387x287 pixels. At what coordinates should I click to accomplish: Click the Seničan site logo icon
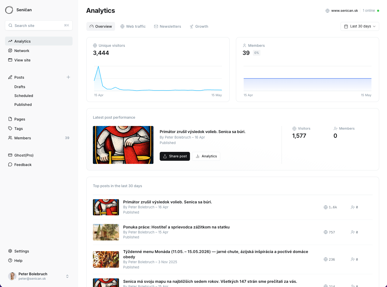9,10
